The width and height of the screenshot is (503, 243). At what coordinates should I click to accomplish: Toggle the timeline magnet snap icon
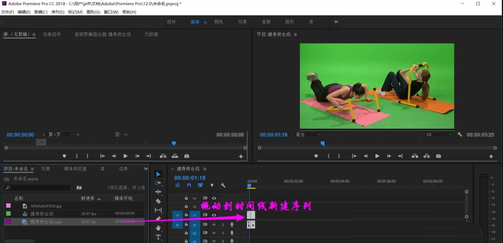coord(189,185)
